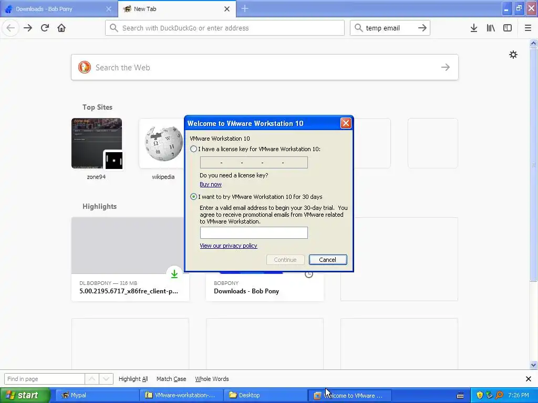Switch to VMware-workstation taskbar item
538x403 pixels.
click(182, 395)
